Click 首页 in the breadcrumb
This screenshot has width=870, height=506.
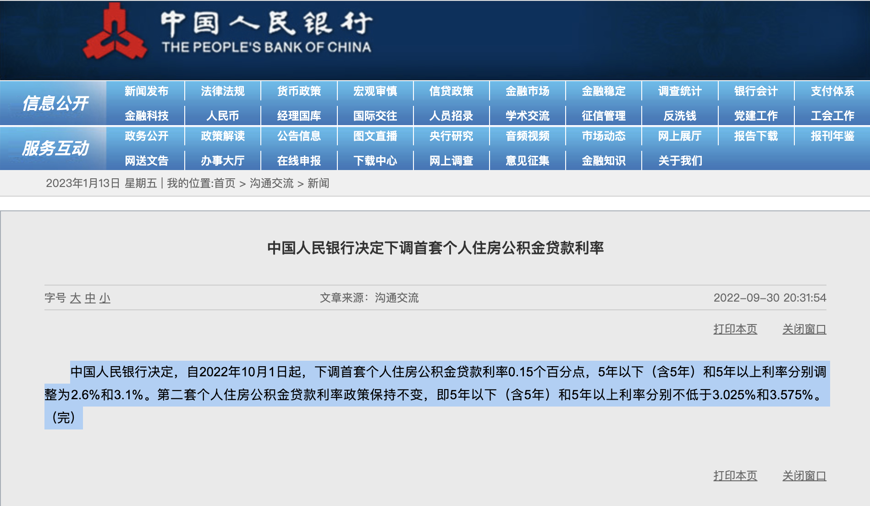pos(225,183)
